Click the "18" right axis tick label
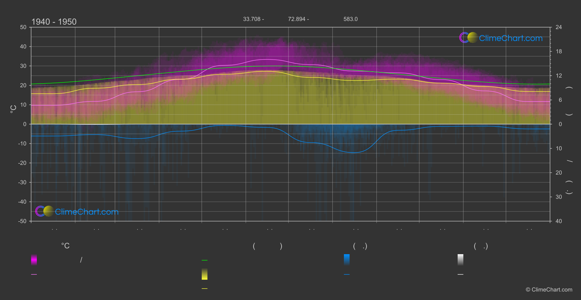Viewport: 581px width, 300px height. click(x=559, y=52)
